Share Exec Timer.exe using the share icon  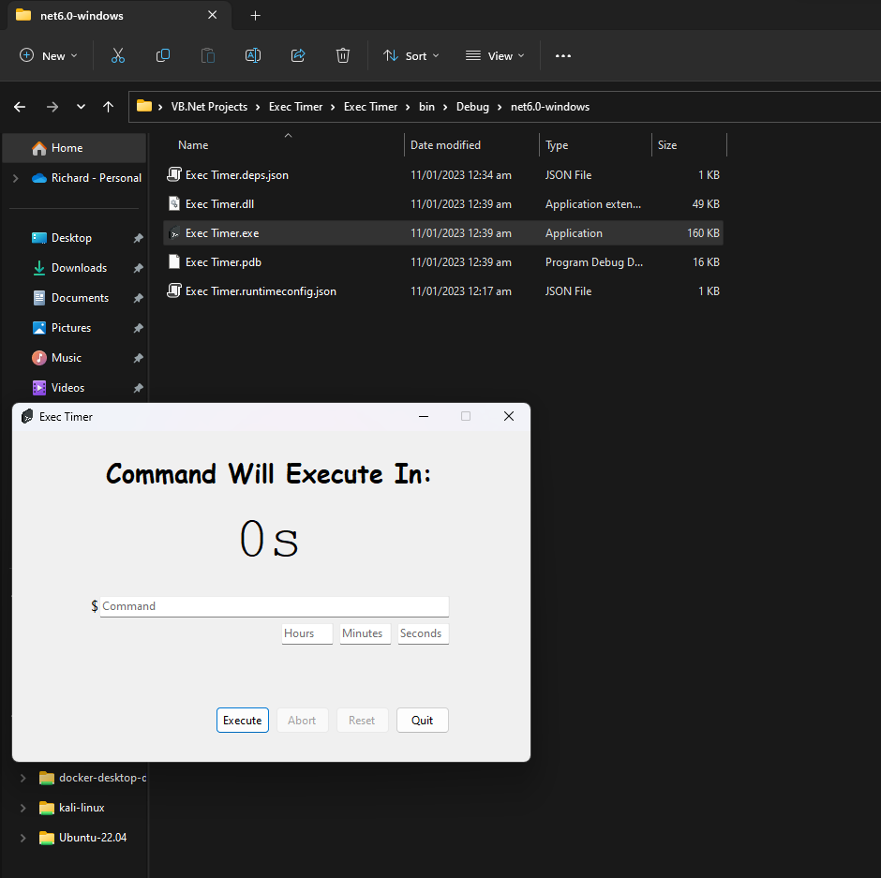[297, 55]
